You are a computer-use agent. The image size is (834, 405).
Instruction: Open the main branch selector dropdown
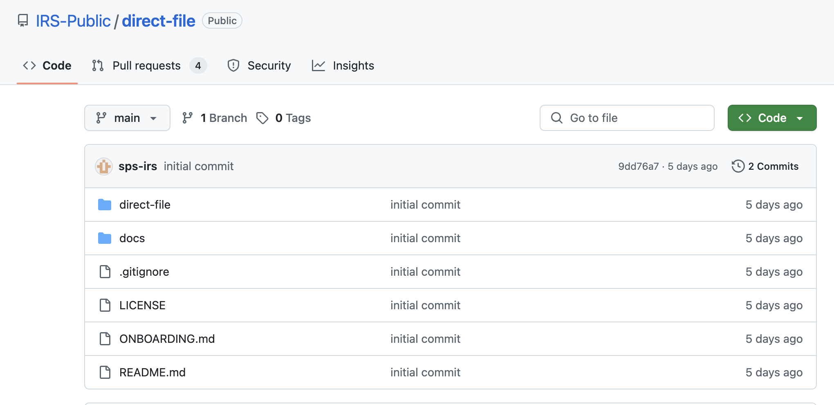tap(127, 118)
